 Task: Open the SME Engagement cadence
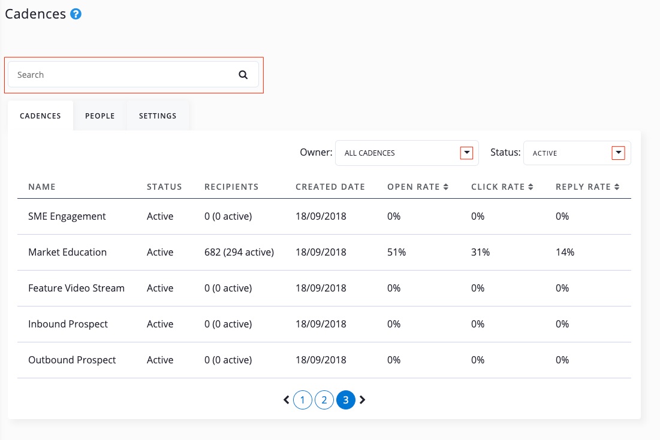tap(67, 216)
